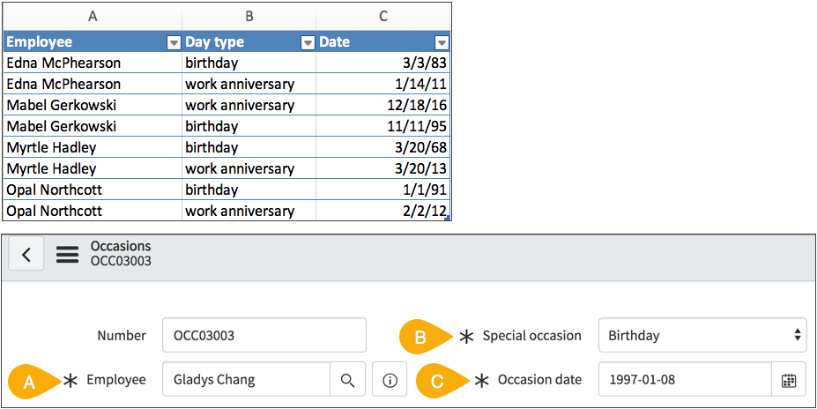The width and height of the screenshot is (817, 409).
Task: Select column A header
Action: tap(93, 17)
